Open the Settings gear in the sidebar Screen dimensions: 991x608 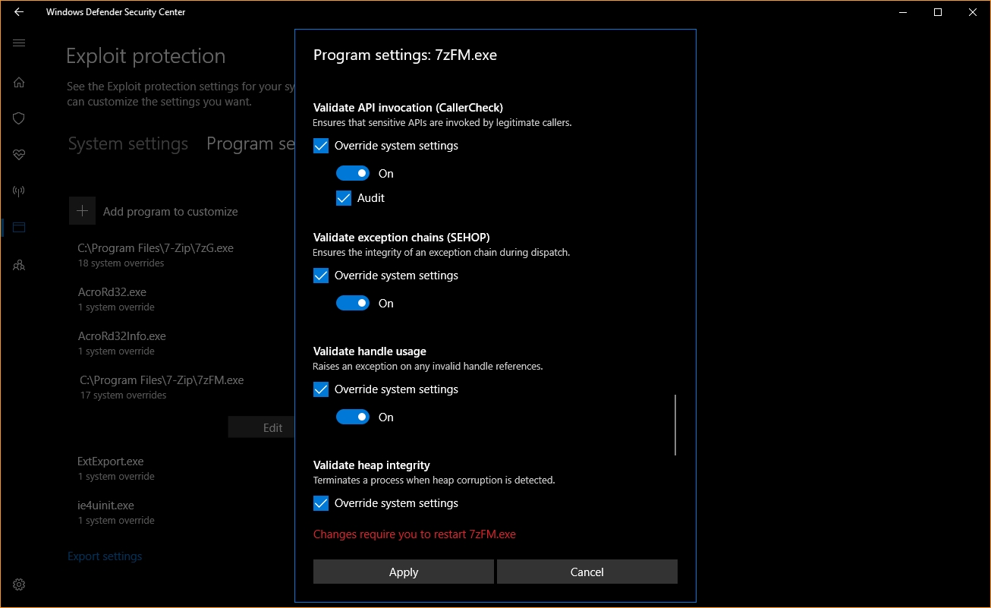point(19,584)
